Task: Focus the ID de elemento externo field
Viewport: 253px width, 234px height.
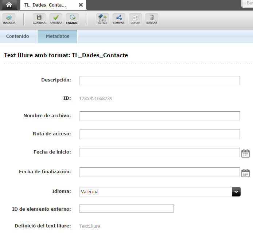Action: 126,209
